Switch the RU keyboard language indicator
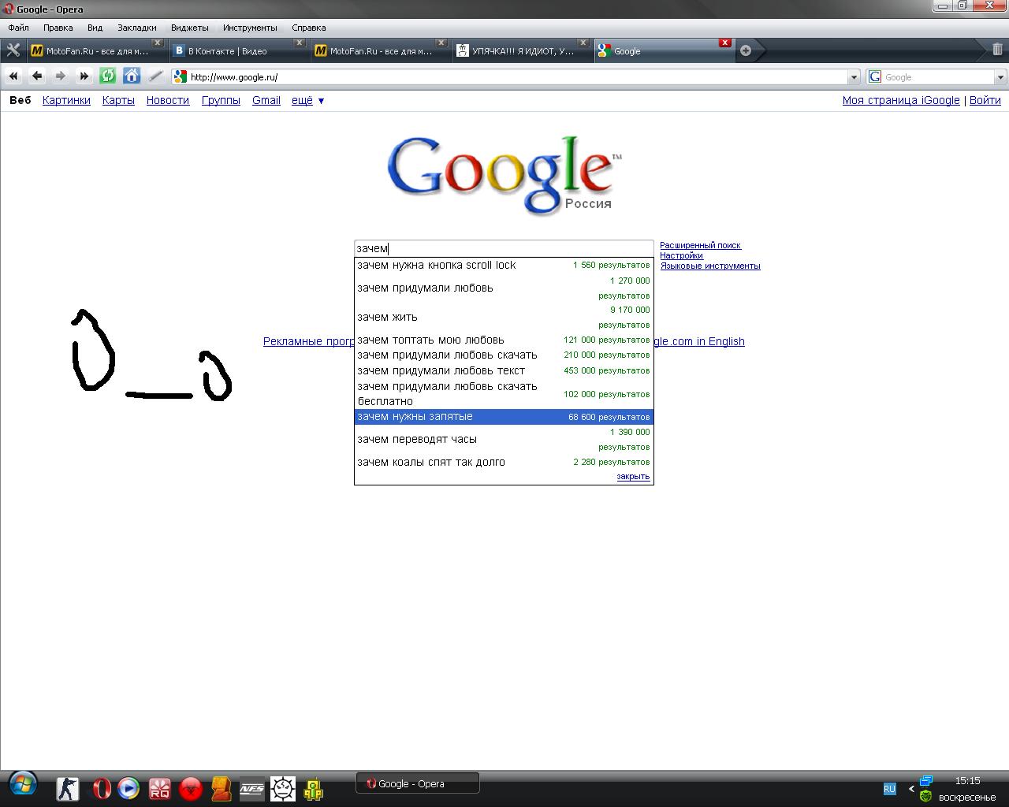Image resolution: width=1009 pixels, height=807 pixels. [889, 789]
